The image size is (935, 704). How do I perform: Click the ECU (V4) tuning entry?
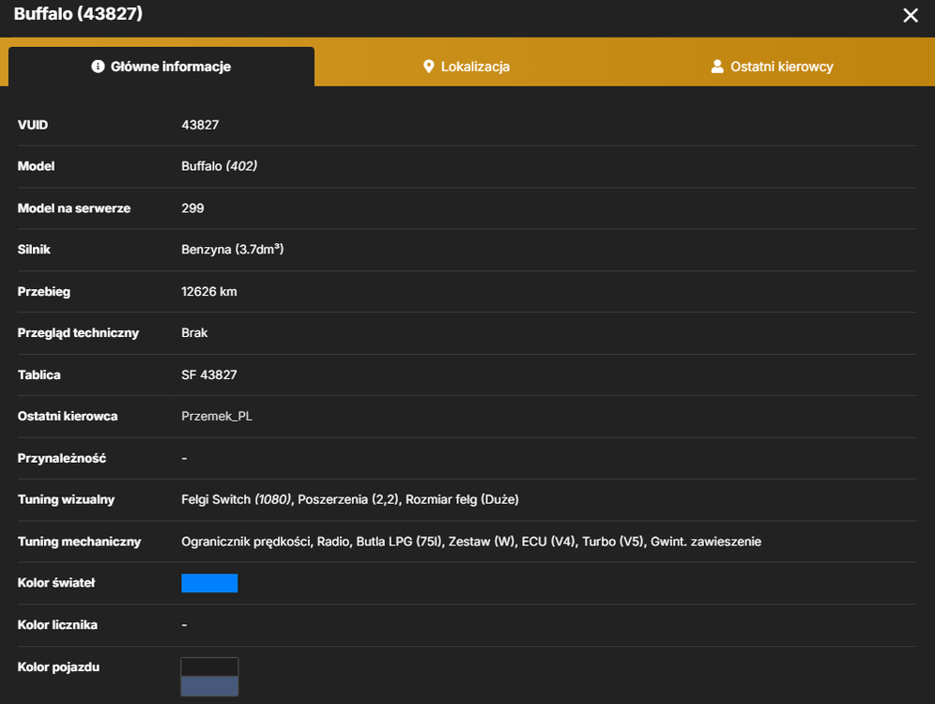point(548,542)
